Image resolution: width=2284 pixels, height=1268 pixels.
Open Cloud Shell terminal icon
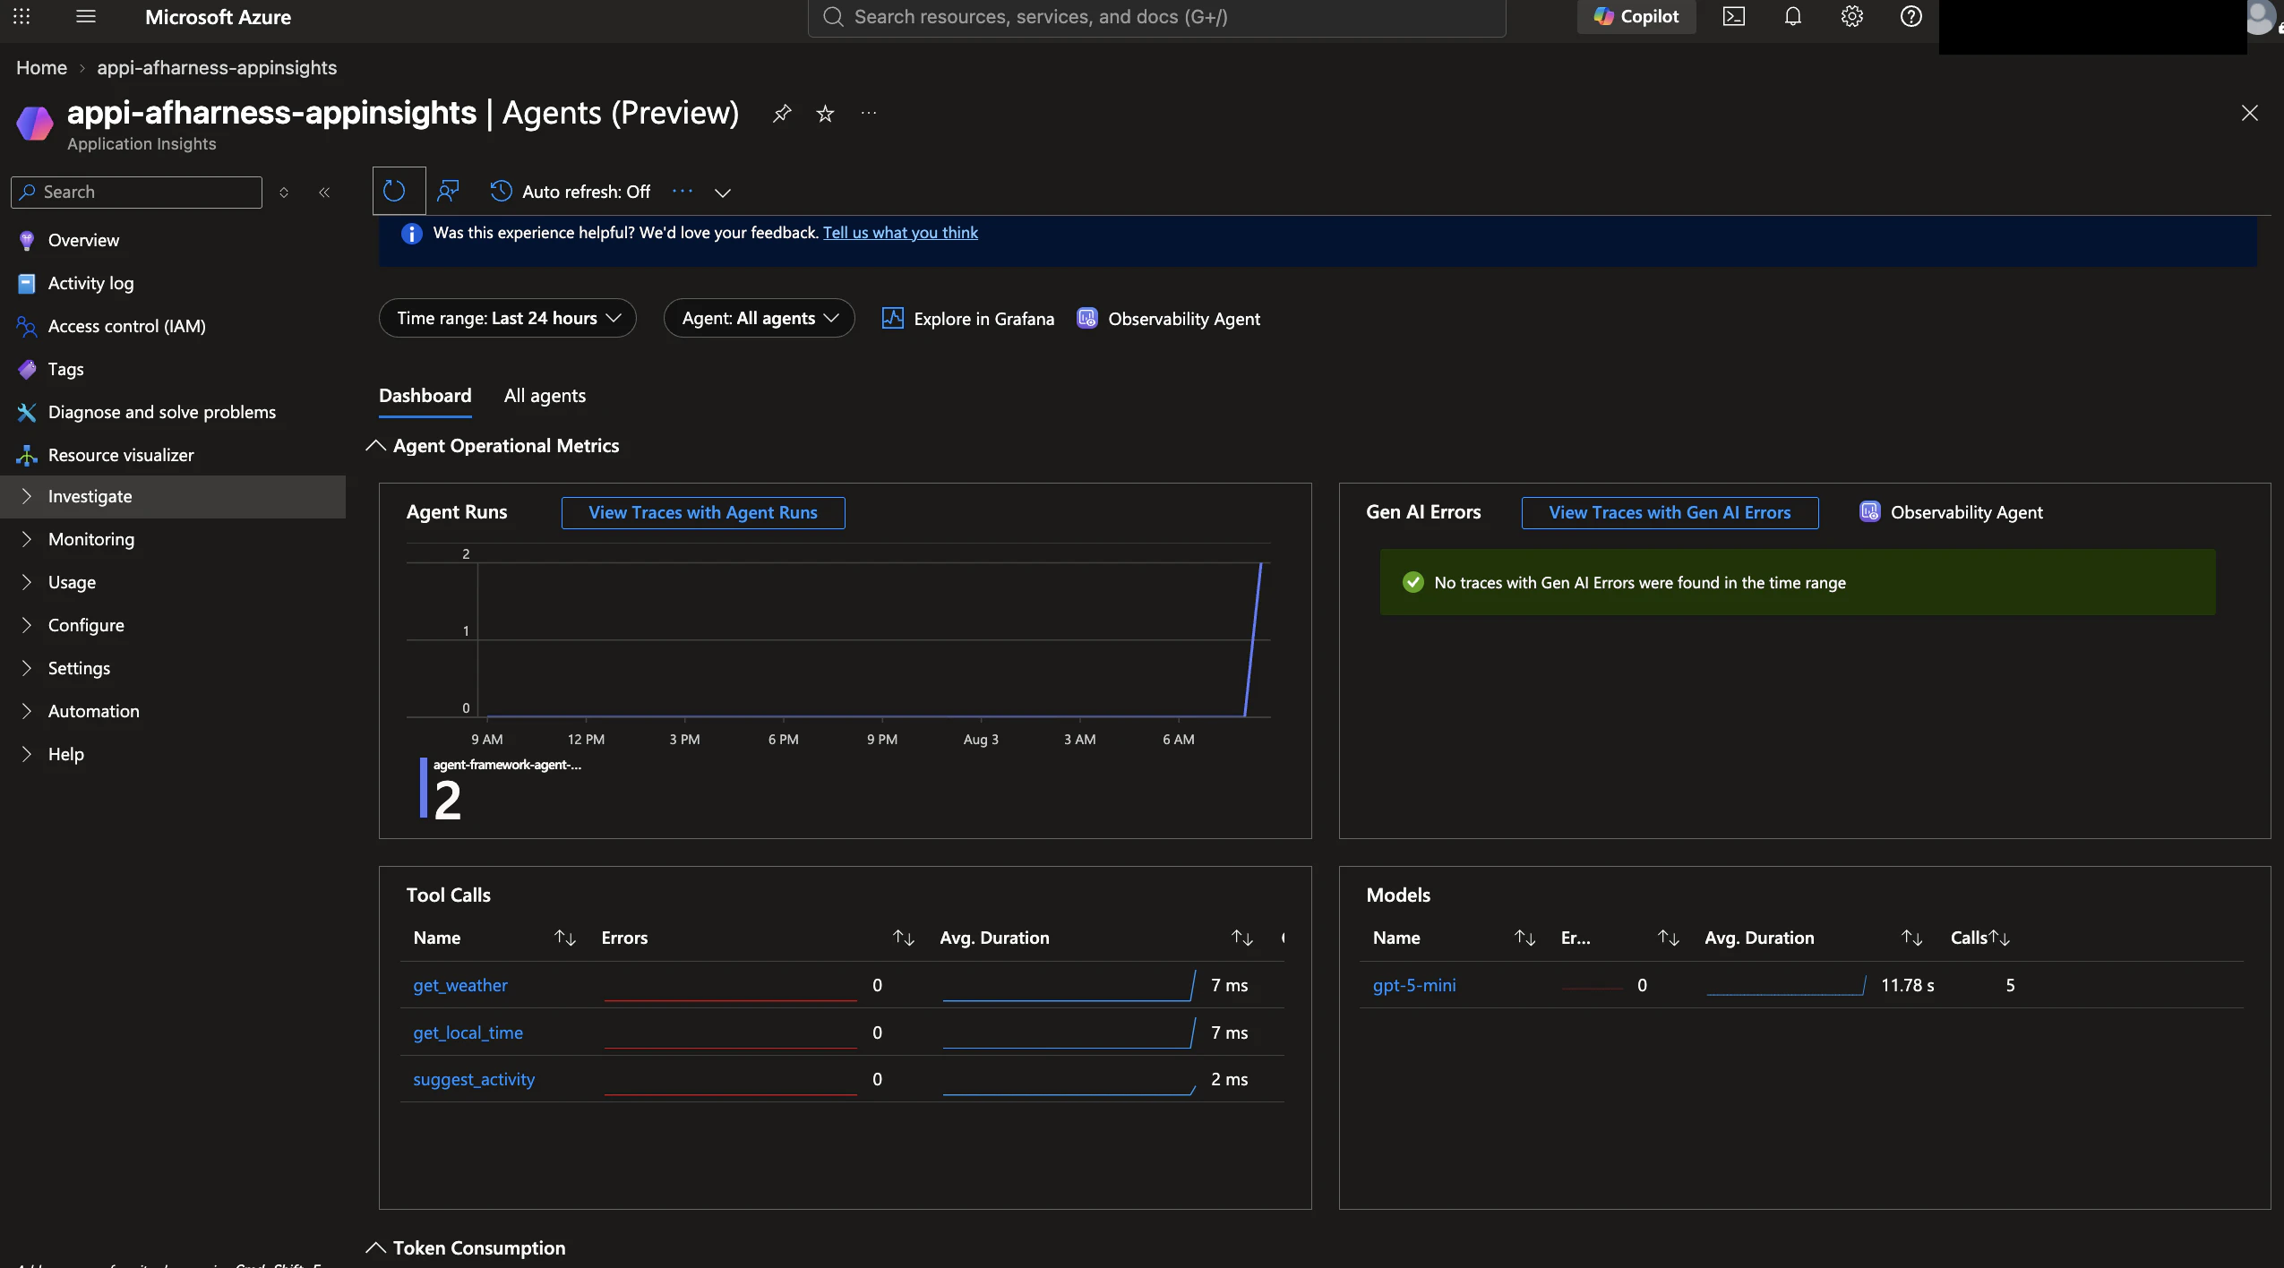(x=1734, y=16)
